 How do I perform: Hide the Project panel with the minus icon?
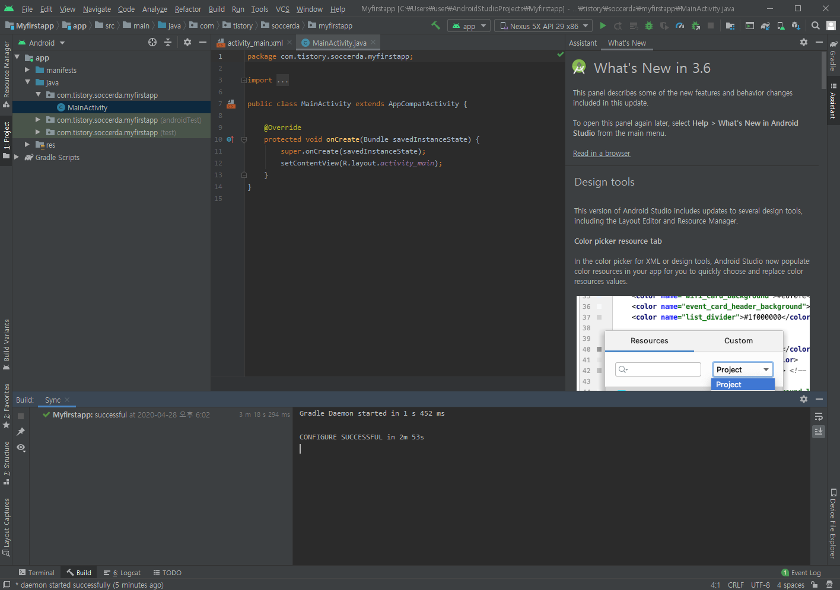pos(203,42)
